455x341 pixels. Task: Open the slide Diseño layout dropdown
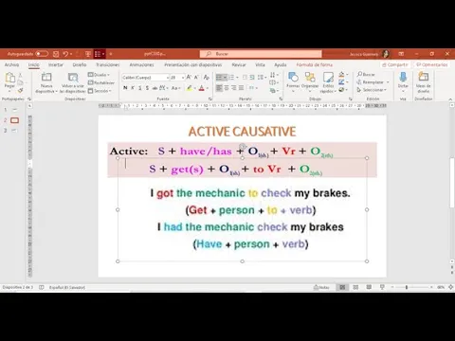click(99, 75)
